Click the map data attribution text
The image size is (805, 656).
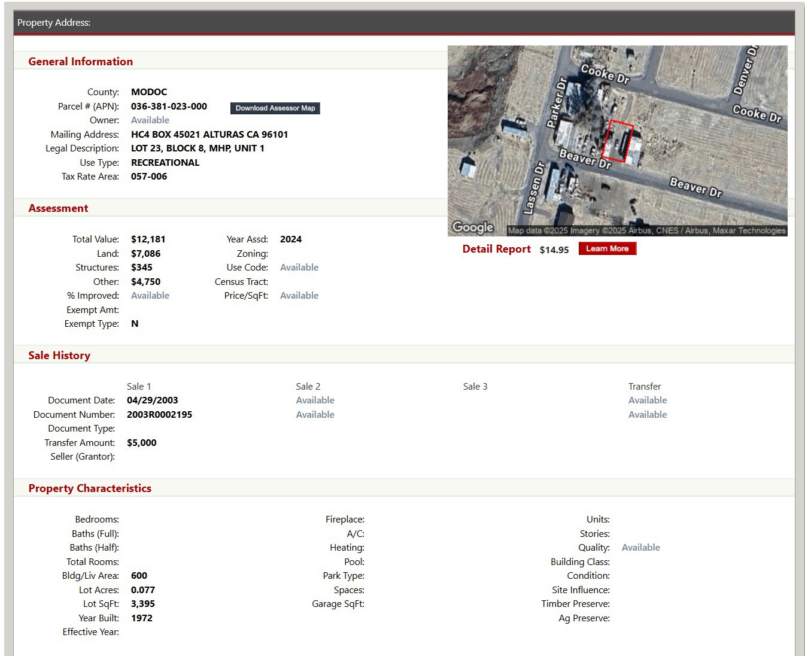(x=646, y=231)
